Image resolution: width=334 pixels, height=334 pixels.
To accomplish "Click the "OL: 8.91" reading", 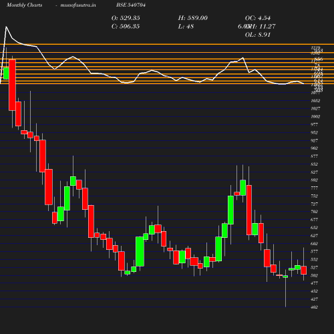I will pos(258,35).
